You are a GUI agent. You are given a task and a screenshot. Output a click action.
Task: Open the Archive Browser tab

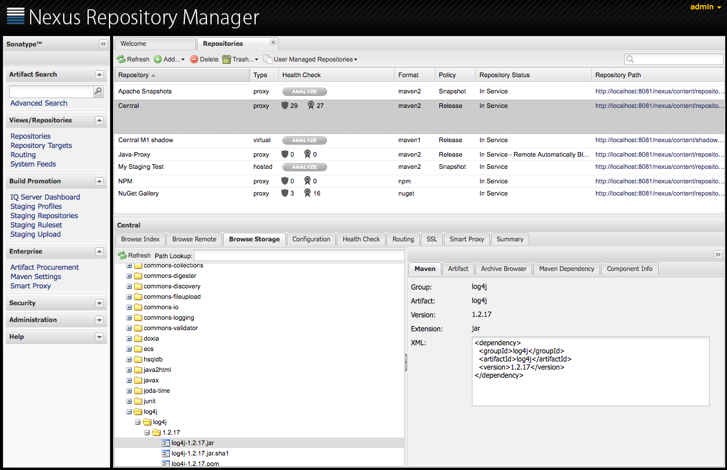(x=504, y=269)
